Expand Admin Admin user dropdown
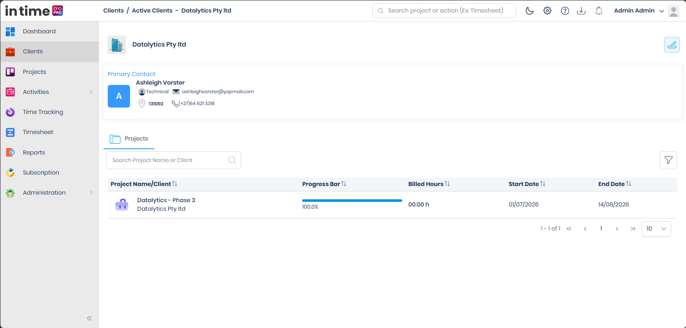686x328 pixels. tap(639, 11)
